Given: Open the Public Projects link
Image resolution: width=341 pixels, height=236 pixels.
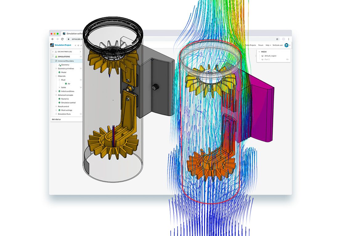Looking at the screenshot, I should pos(250,45).
